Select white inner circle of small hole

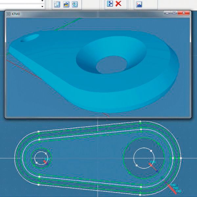click(x=41, y=158)
